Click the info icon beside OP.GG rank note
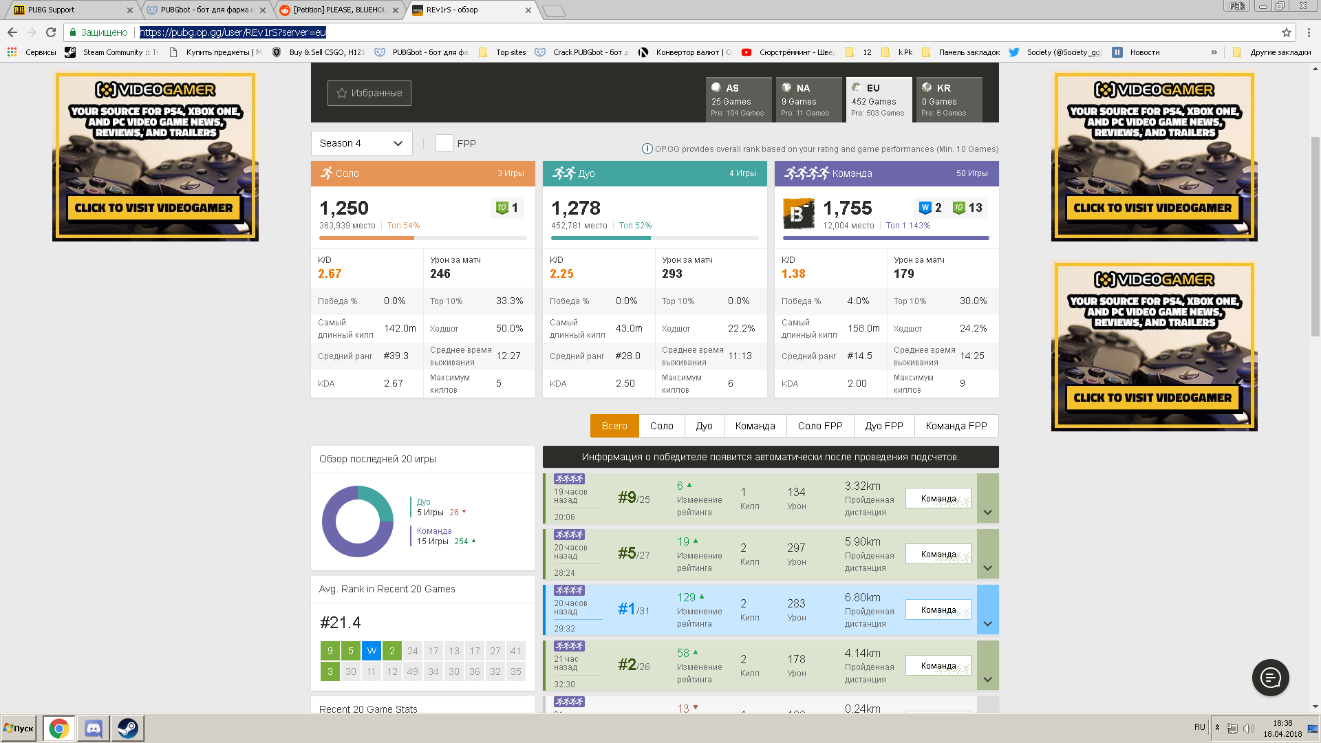This screenshot has width=1321, height=743. pos(647,149)
